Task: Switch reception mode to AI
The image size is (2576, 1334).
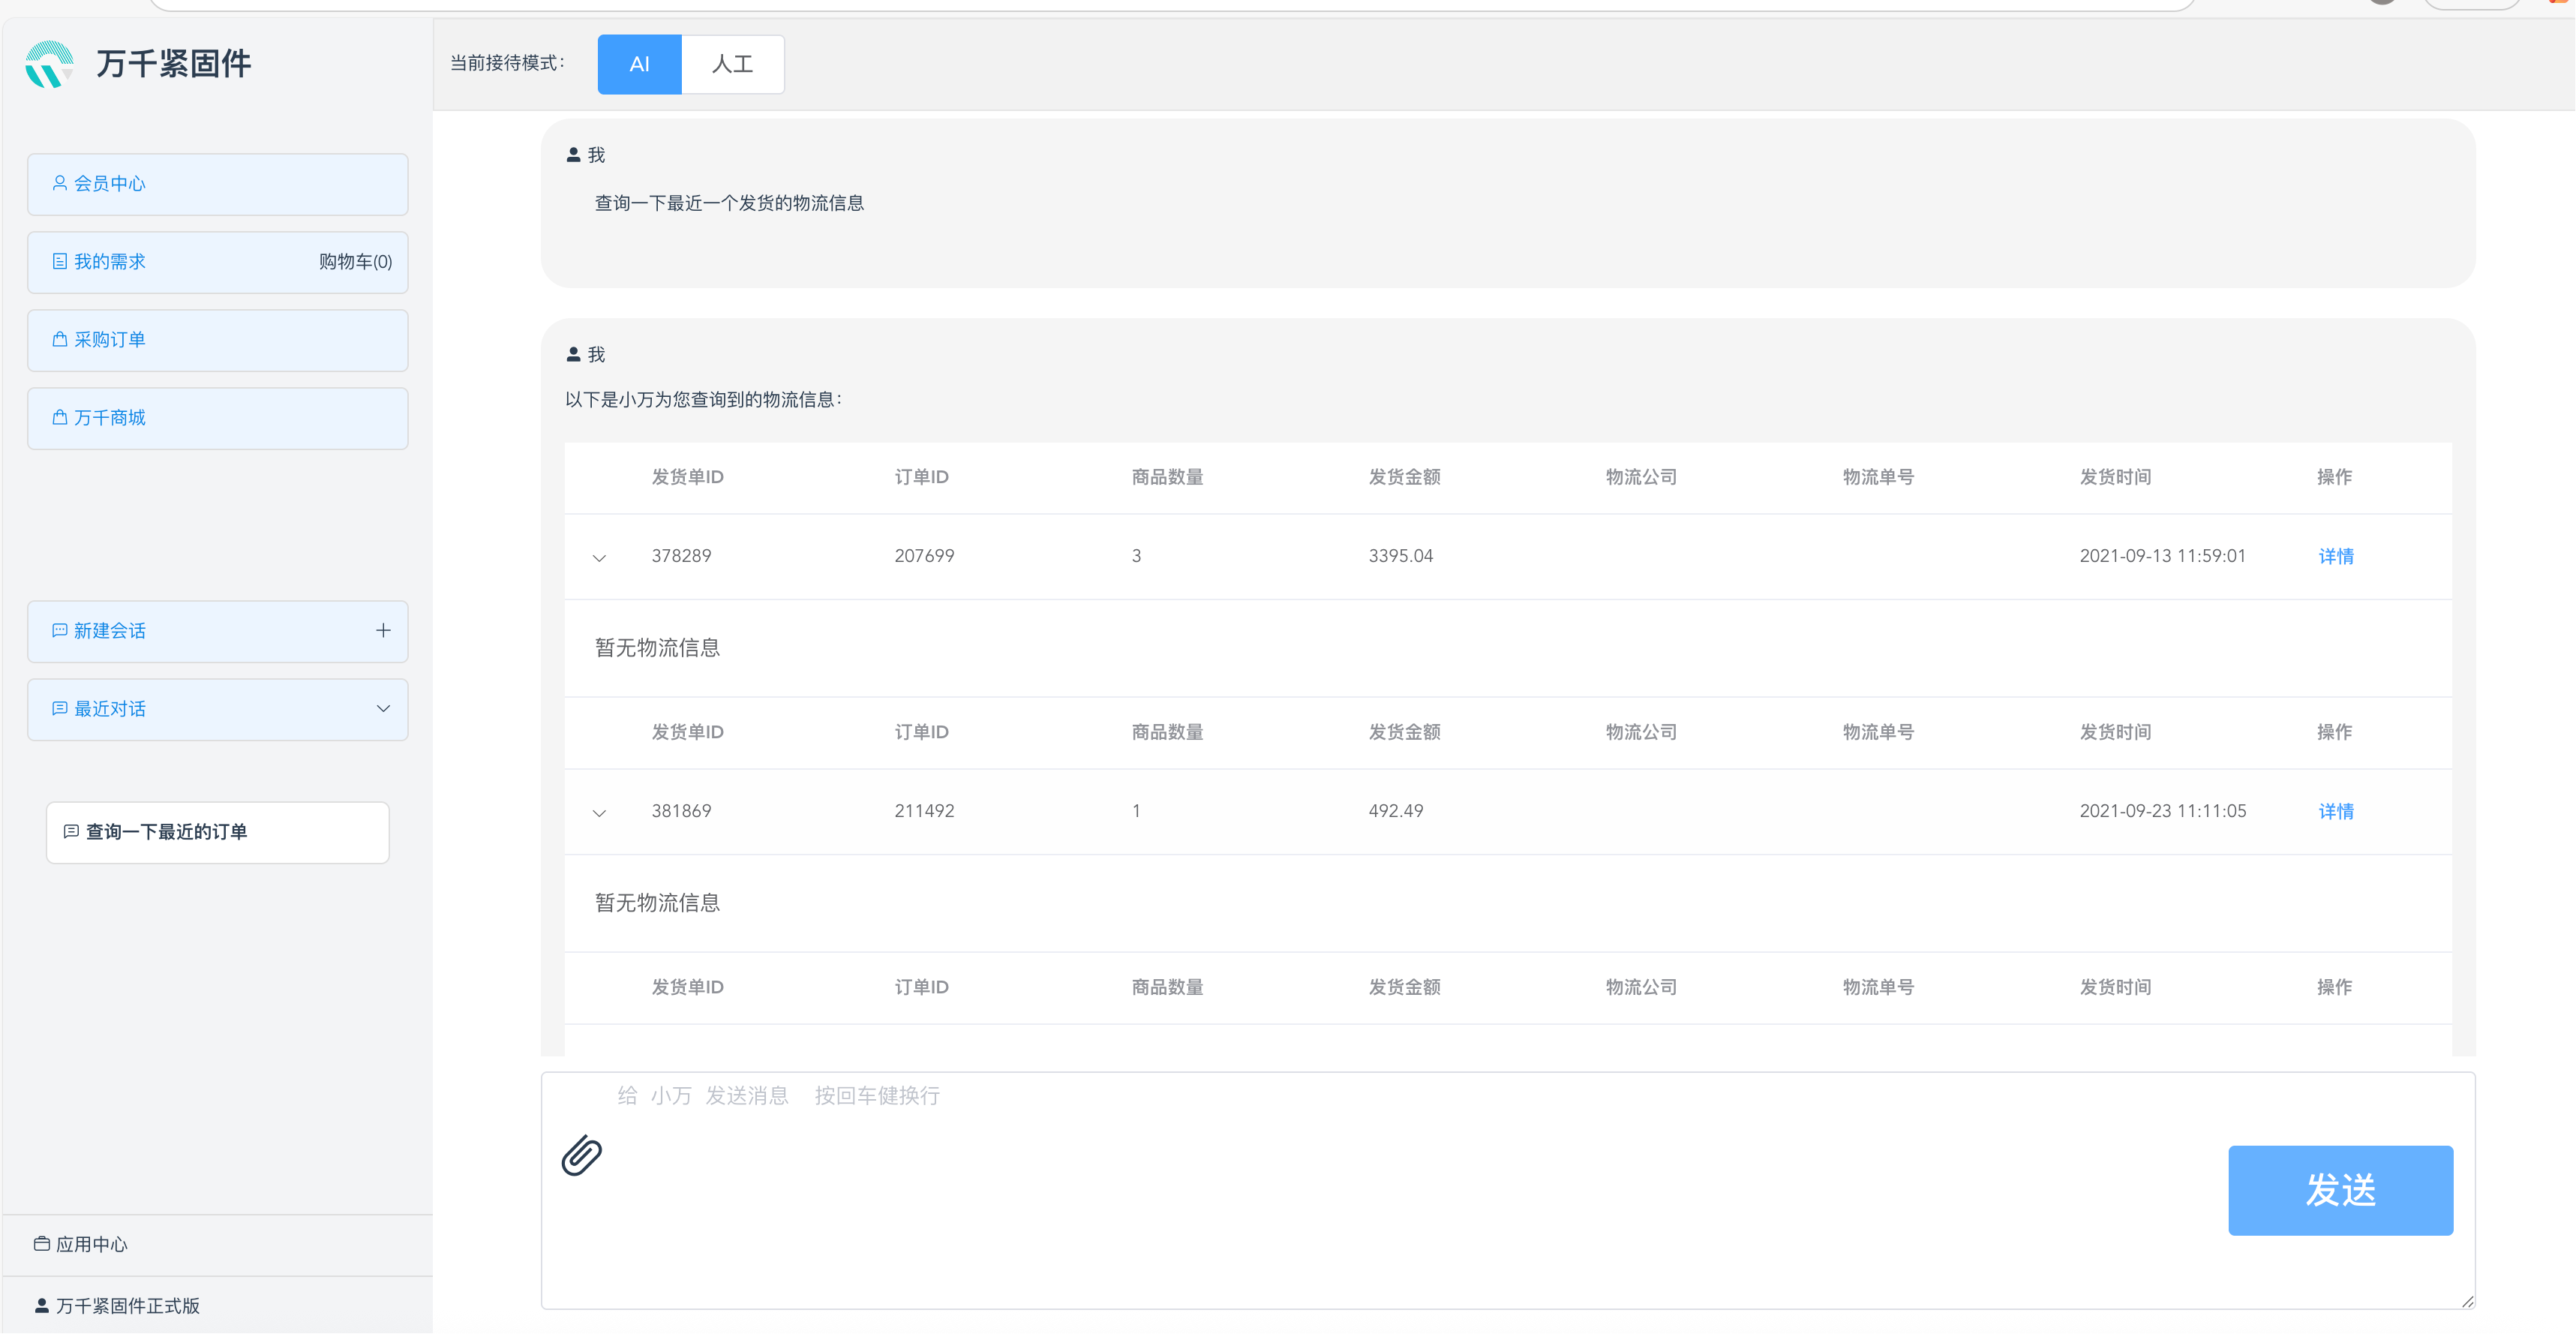Action: coord(639,64)
